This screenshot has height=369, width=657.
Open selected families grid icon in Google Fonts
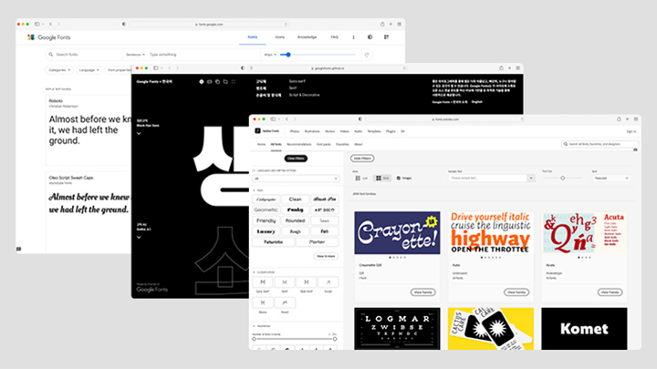click(x=386, y=37)
